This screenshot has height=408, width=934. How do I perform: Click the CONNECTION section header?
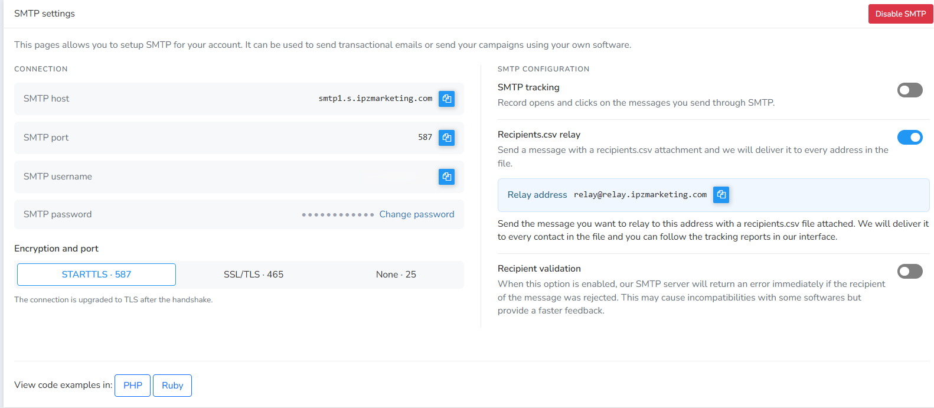41,69
